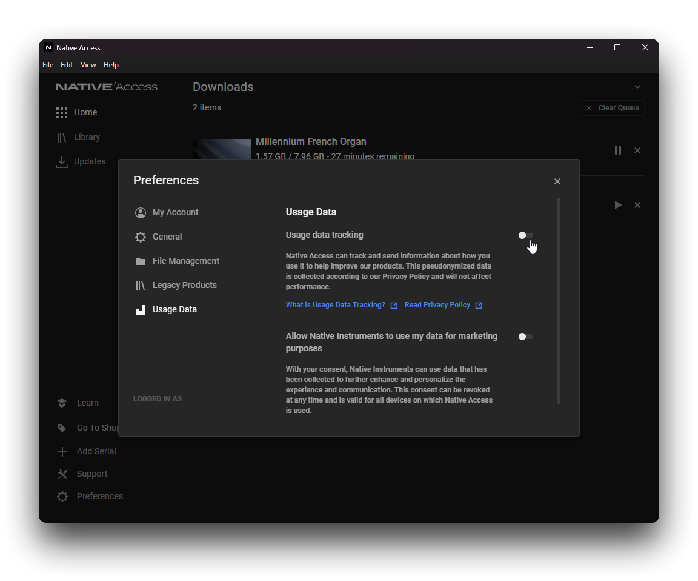Go to Home in sidebar
Screen dimensions: 698x581
(77, 113)
